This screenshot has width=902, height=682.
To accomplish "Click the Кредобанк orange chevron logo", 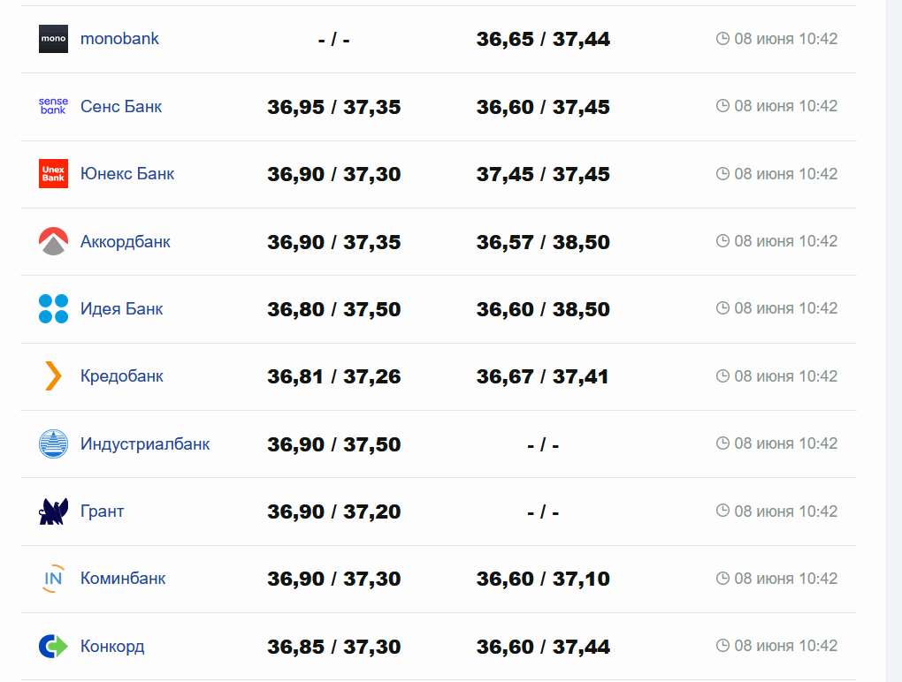I will [x=53, y=376].
